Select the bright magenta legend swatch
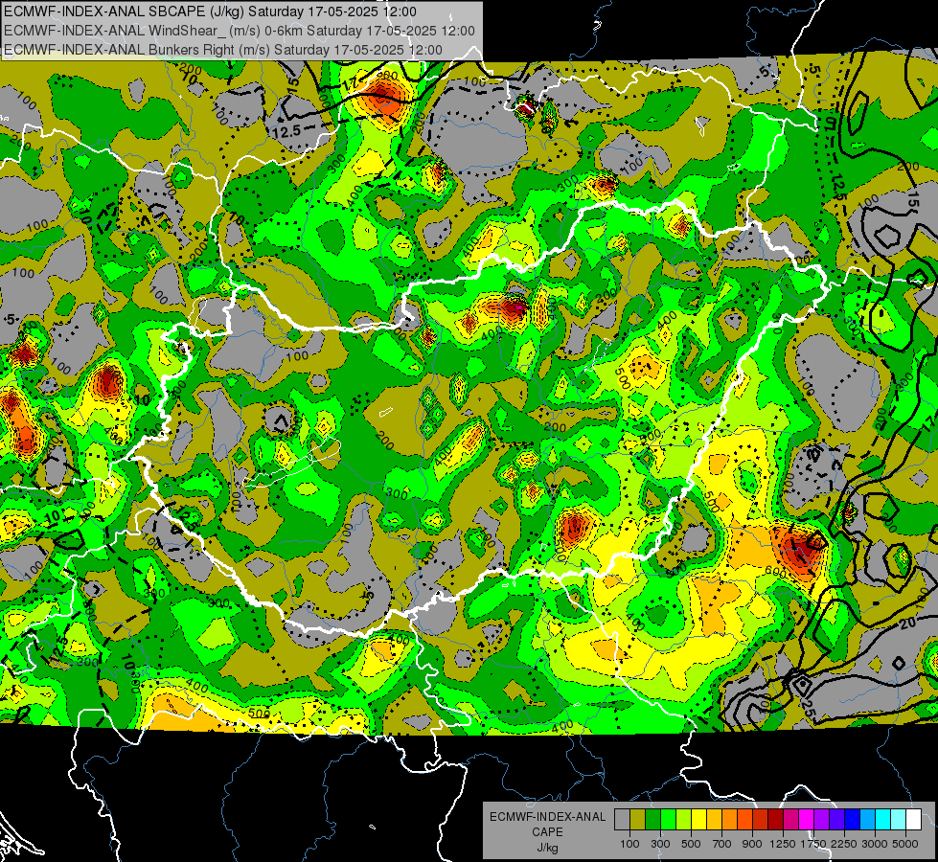The height and width of the screenshot is (862, 938). (x=807, y=820)
